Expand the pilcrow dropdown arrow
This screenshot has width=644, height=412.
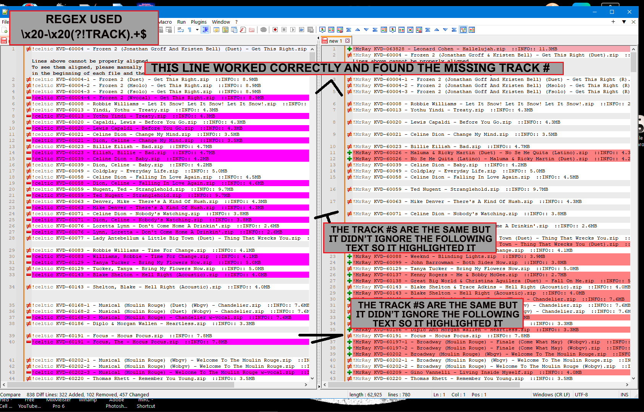pyautogui.click(x=197, y=30)
